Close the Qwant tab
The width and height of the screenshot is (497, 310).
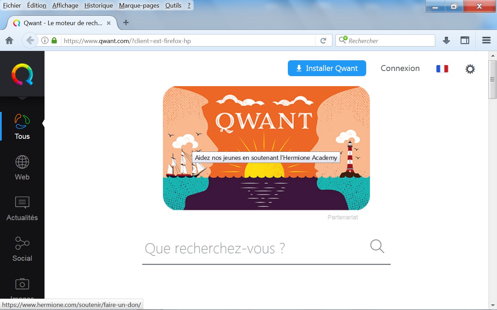coord(109,23)
